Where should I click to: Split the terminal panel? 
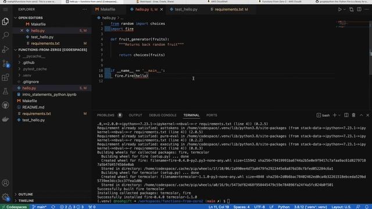tap(346, 115)
